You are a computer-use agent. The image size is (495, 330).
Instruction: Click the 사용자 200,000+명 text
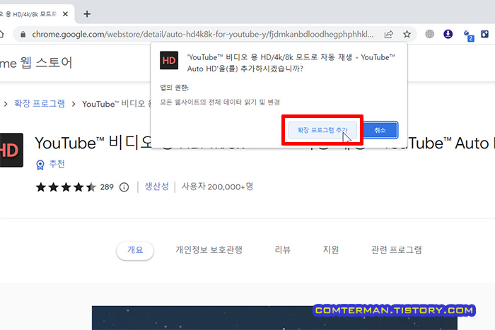point(217,187)
